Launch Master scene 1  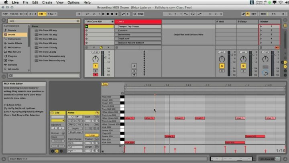pyautogui.click(x=261, y=26)
